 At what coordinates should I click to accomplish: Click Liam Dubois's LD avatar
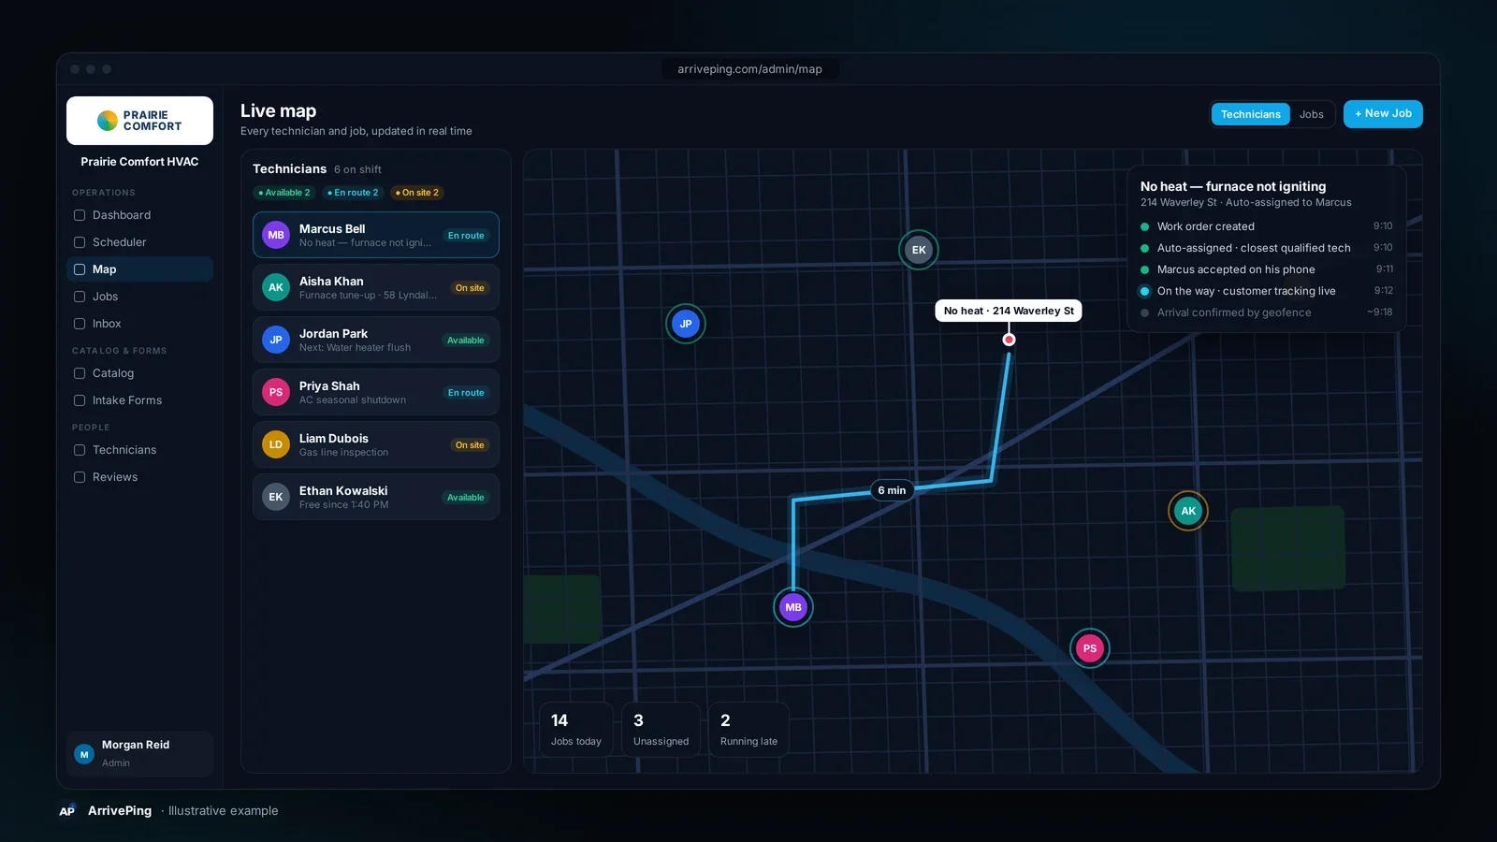point(276,444)
